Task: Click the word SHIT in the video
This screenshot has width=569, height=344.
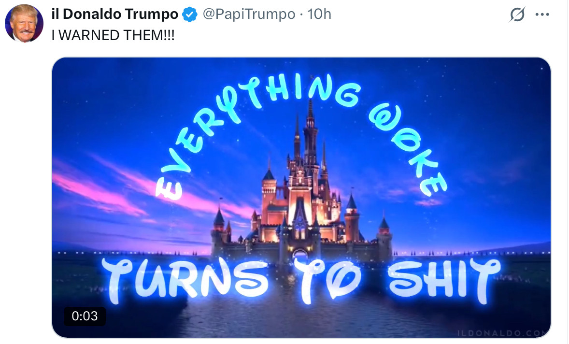Action: pyautogui.click(x=443, y=279)
